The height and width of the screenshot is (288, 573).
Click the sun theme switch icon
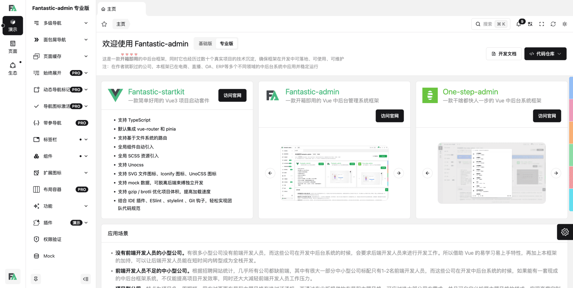click(x=565, y=24)
